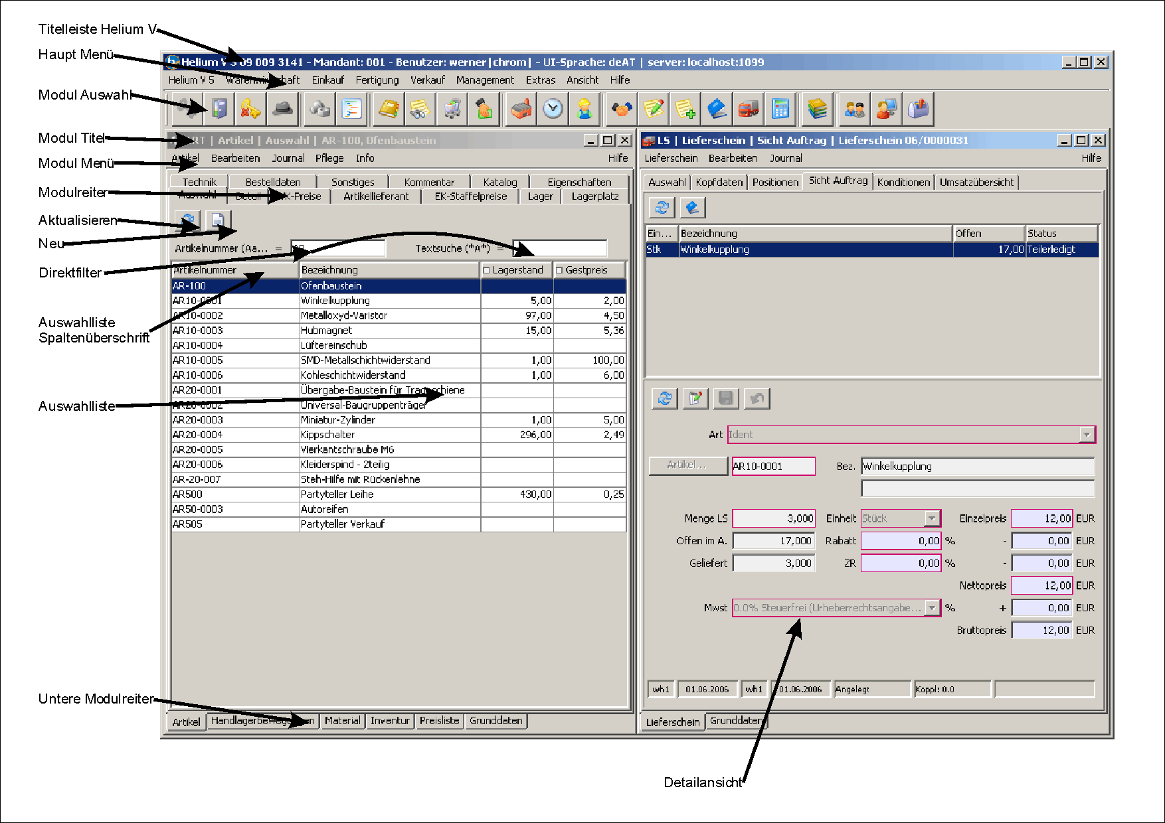Expand the Art dropdown showing Ident
Image resolution: width=1165 pixels, height=823 pixels.
tap(1086, 435)
